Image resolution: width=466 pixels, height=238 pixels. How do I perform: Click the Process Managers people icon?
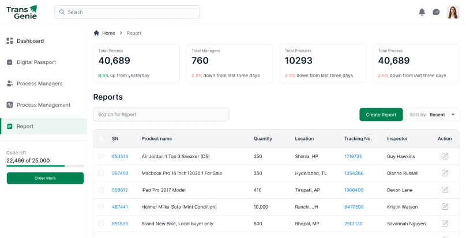click(x=10, y=84)
